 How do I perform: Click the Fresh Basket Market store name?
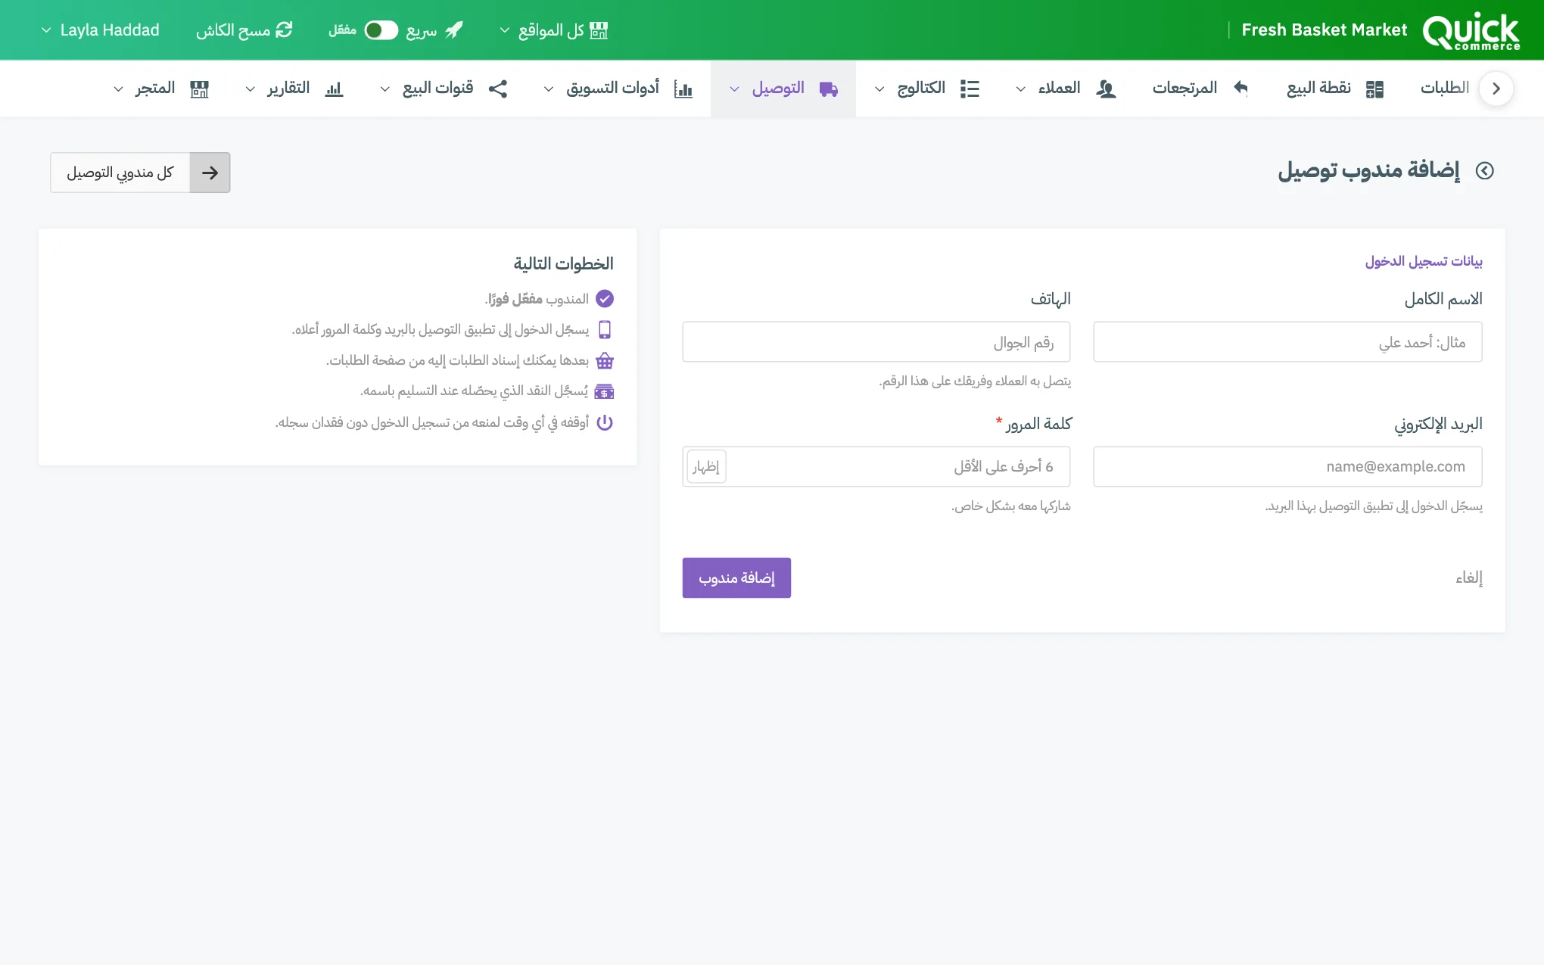point(1325,30)
